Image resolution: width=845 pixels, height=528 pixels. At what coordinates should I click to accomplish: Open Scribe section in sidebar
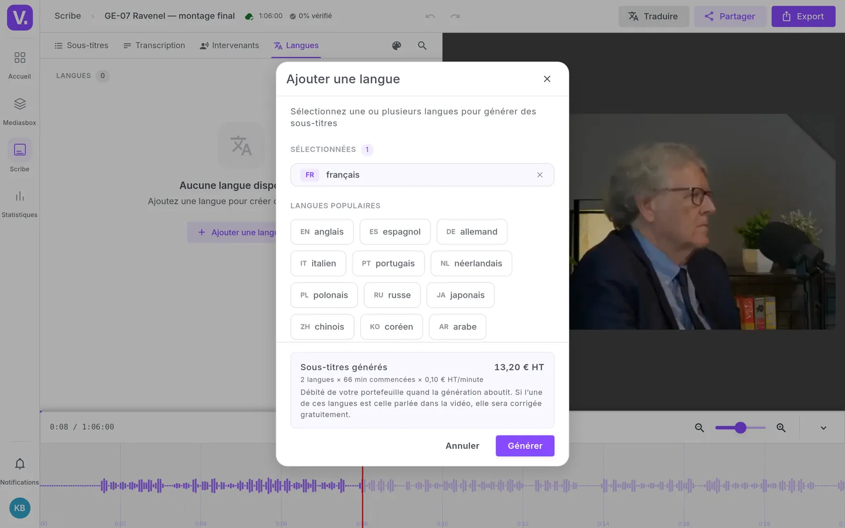(20, 156)
